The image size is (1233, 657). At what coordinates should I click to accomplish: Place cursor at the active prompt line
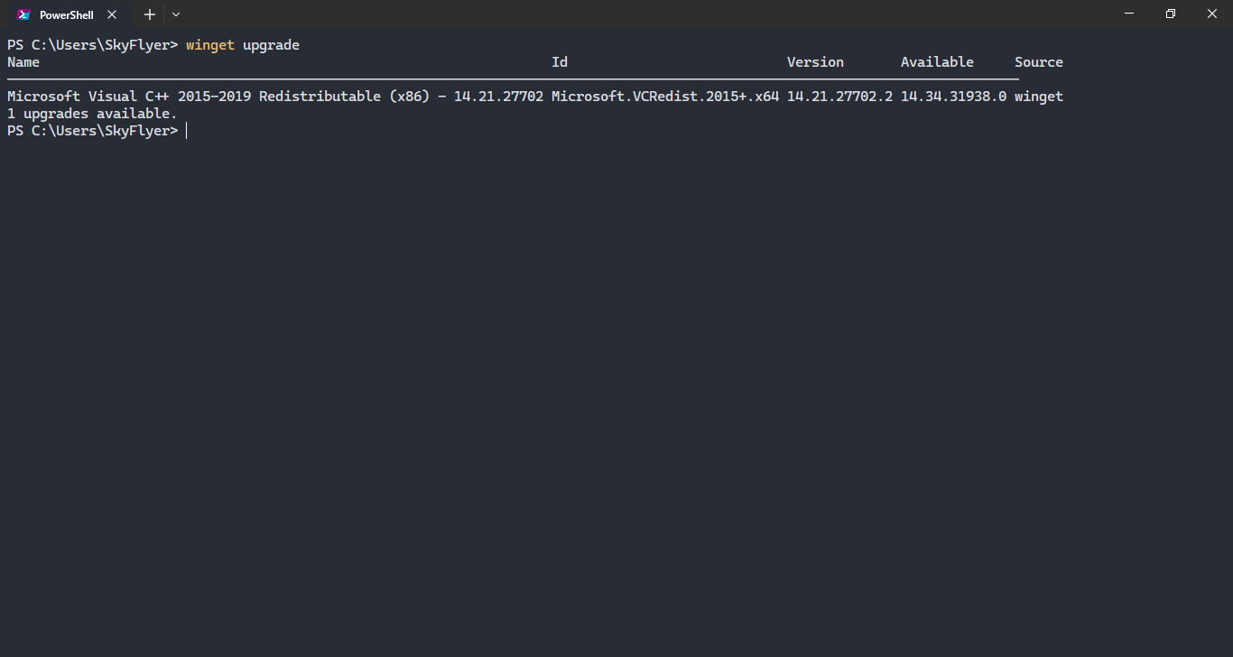[x=187, y=130]
